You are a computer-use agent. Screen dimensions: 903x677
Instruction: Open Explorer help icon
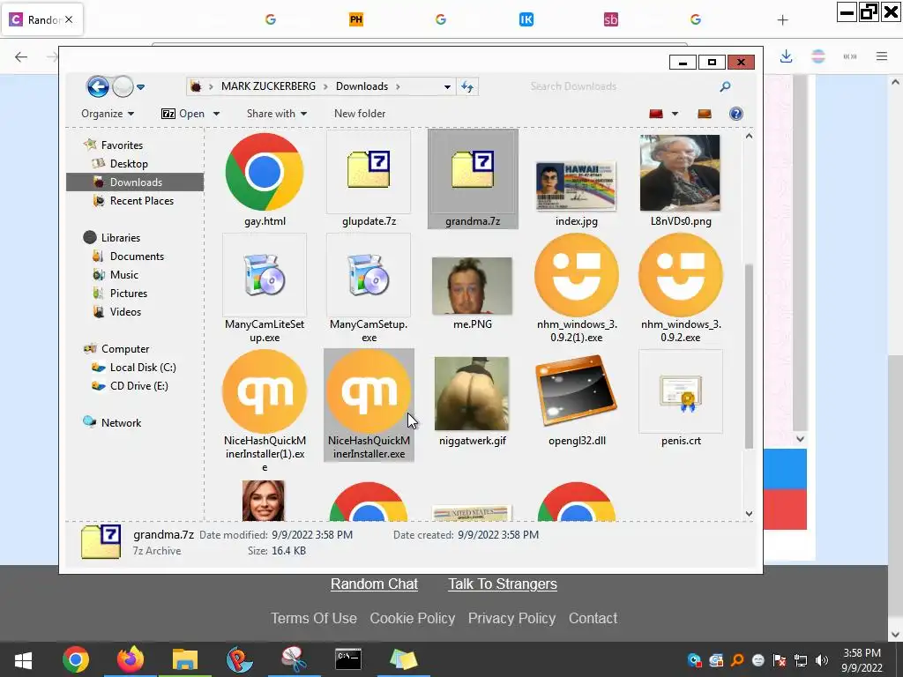coord(736,114)
